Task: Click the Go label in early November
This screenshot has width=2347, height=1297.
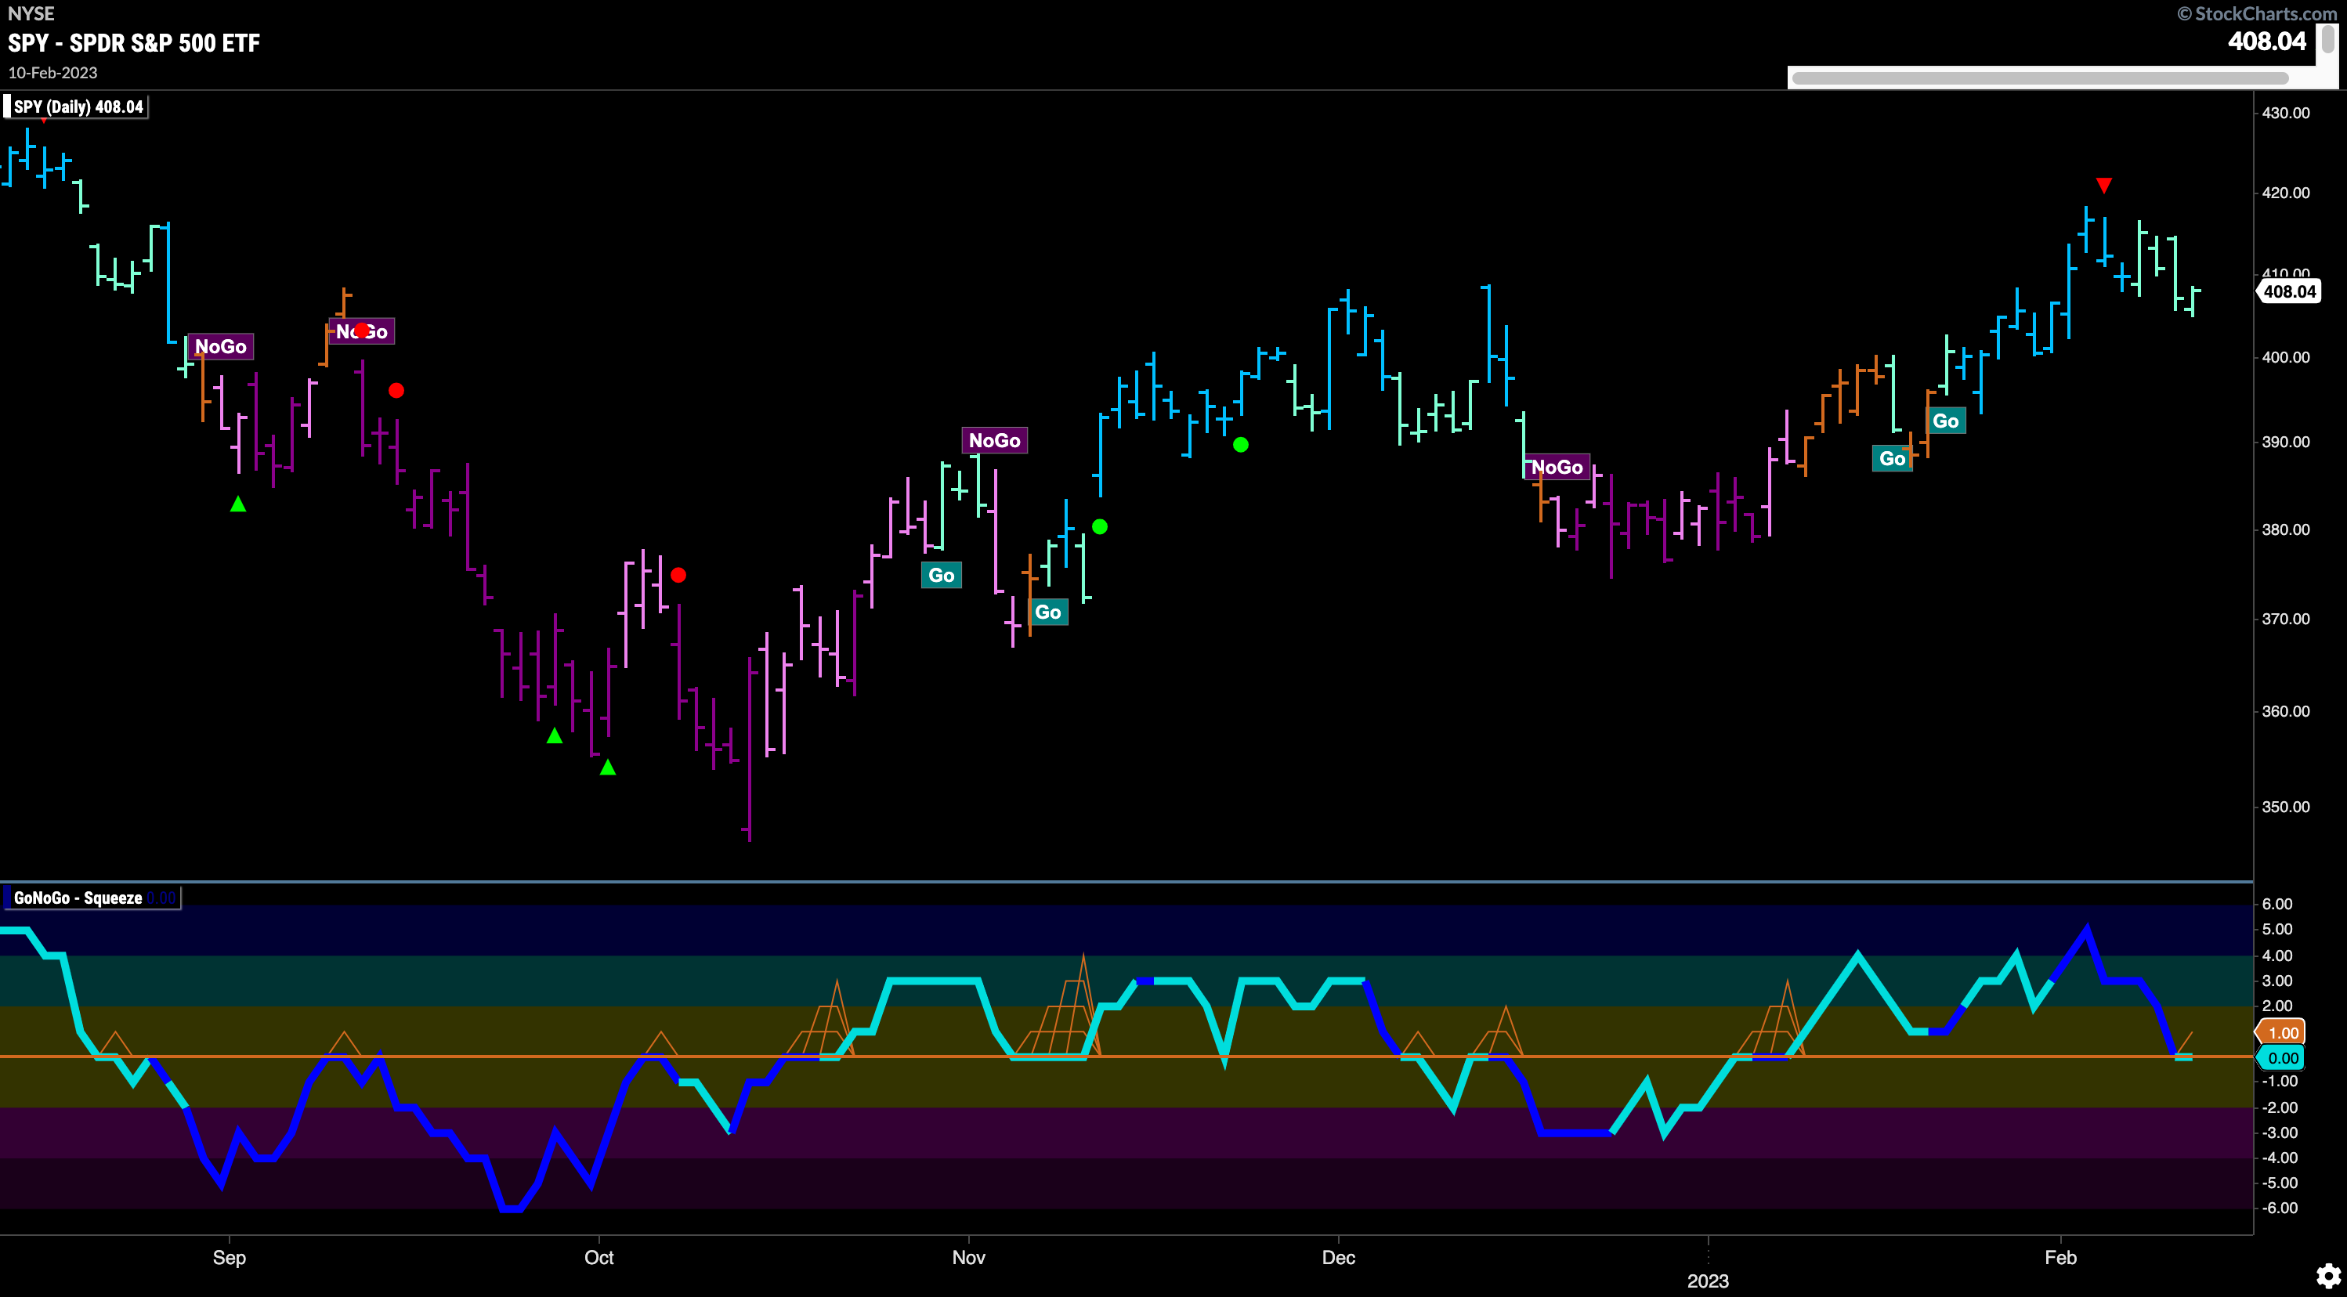Action: (1048, 612)
